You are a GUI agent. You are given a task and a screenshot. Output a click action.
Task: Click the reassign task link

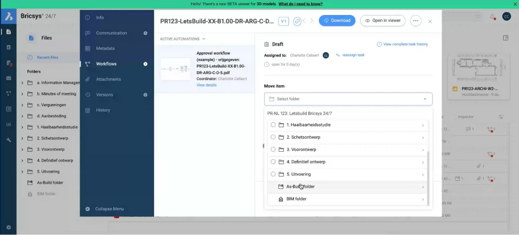[350, 55]
